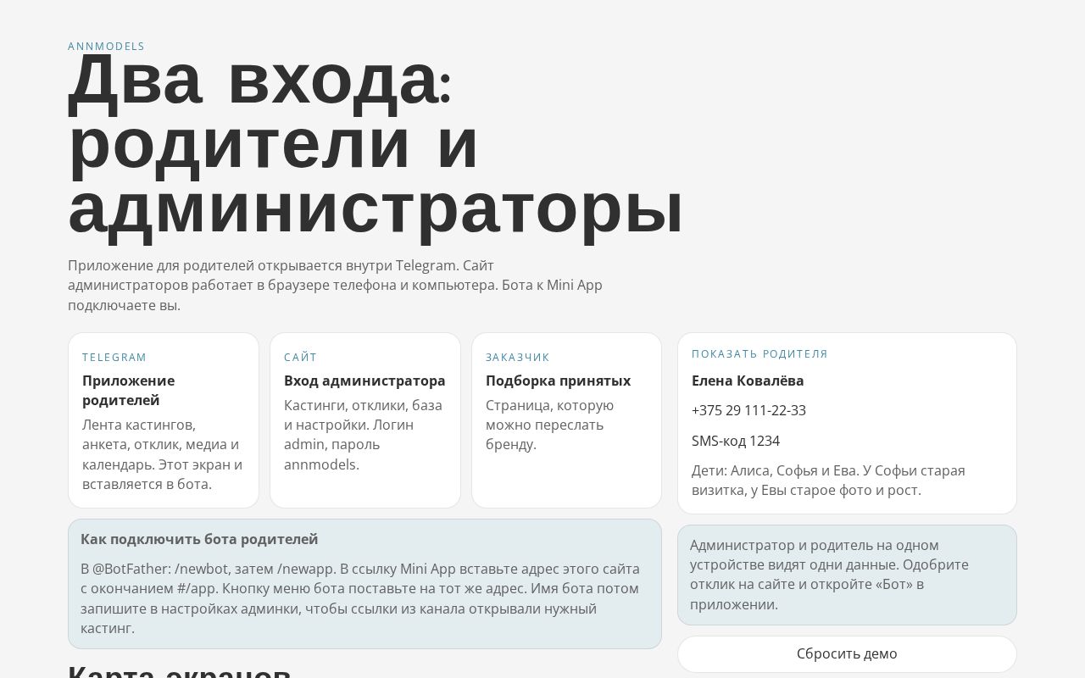Open the Подборка принятых card
1085x678 pixels.
click(x=566, y=420)
